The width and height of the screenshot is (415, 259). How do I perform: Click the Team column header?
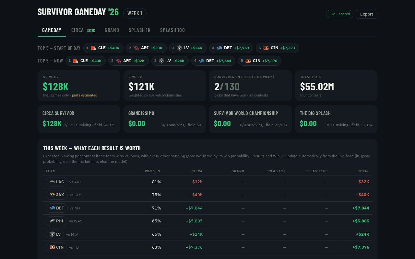(51, 171)
